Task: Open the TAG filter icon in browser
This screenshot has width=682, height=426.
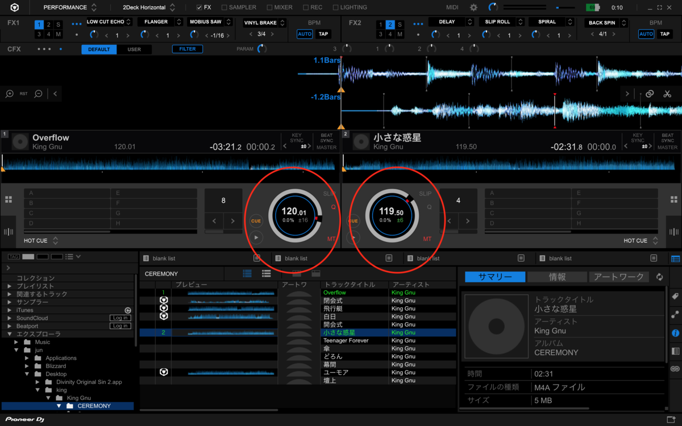Action: (x=14, y=257)
